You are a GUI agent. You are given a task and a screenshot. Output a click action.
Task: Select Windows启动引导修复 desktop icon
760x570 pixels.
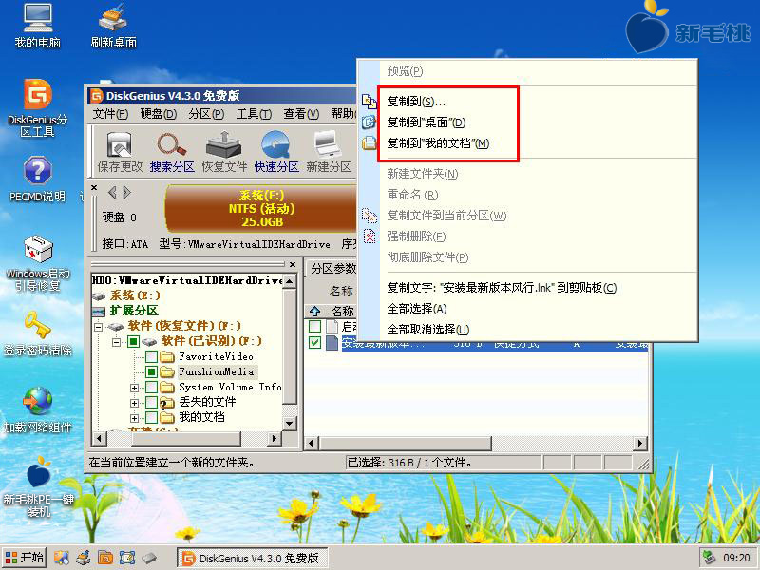pyautogui.click(x=37, y=264)
